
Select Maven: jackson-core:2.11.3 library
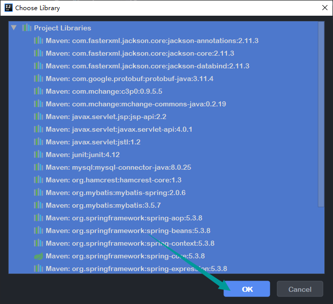click(x=140, y=53)
